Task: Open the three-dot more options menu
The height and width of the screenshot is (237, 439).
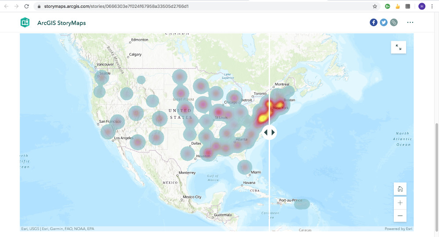Action: [x=410, y=22]
